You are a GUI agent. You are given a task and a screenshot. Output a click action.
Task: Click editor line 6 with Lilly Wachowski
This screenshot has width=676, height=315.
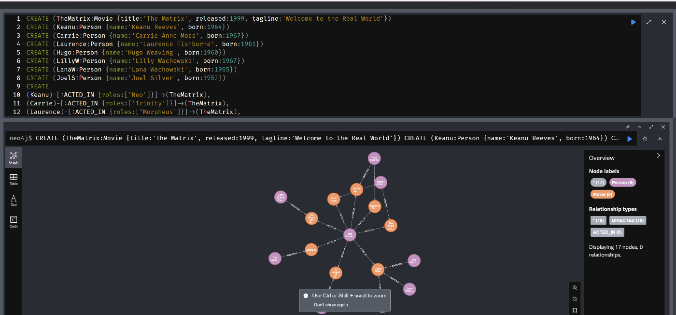[x=135, y=61]
